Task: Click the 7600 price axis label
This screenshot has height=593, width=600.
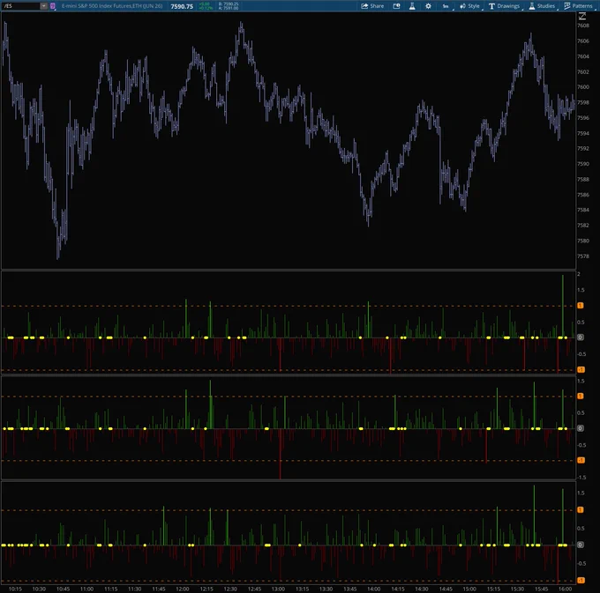Action: click(583, 87)
